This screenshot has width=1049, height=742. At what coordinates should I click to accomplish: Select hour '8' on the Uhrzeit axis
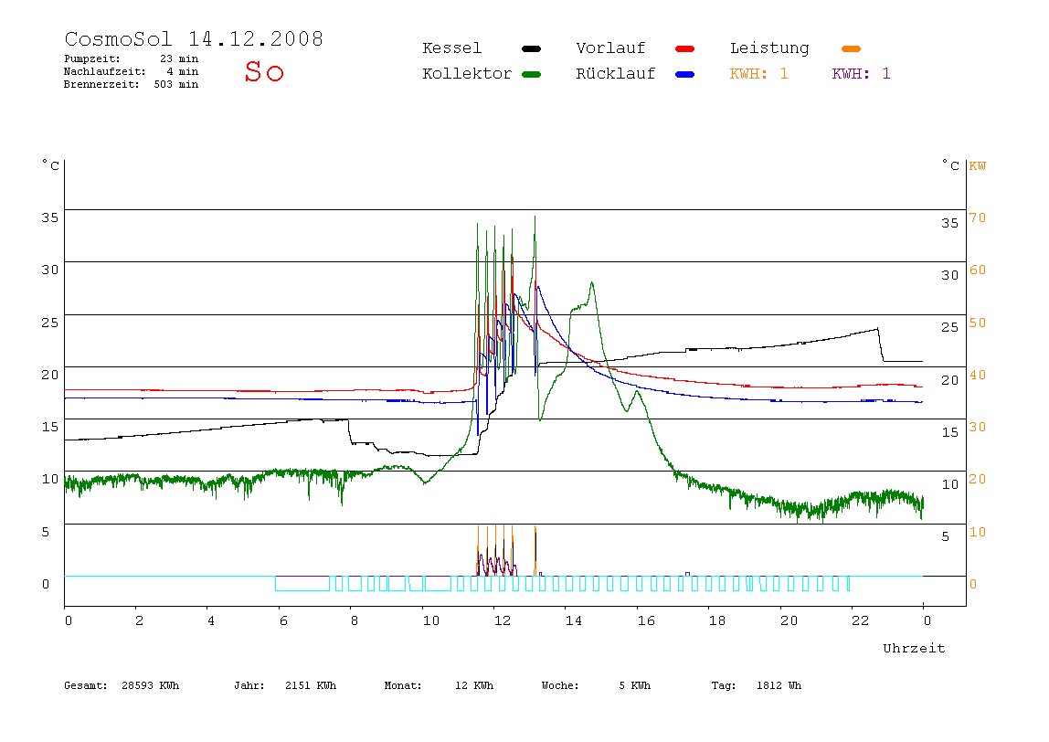354,620
